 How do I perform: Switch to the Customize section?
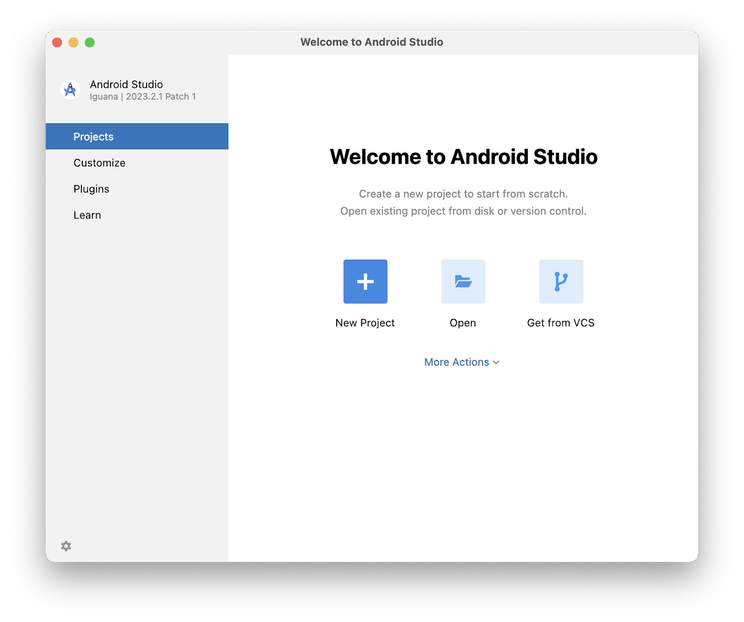click(x=99, y=162)
